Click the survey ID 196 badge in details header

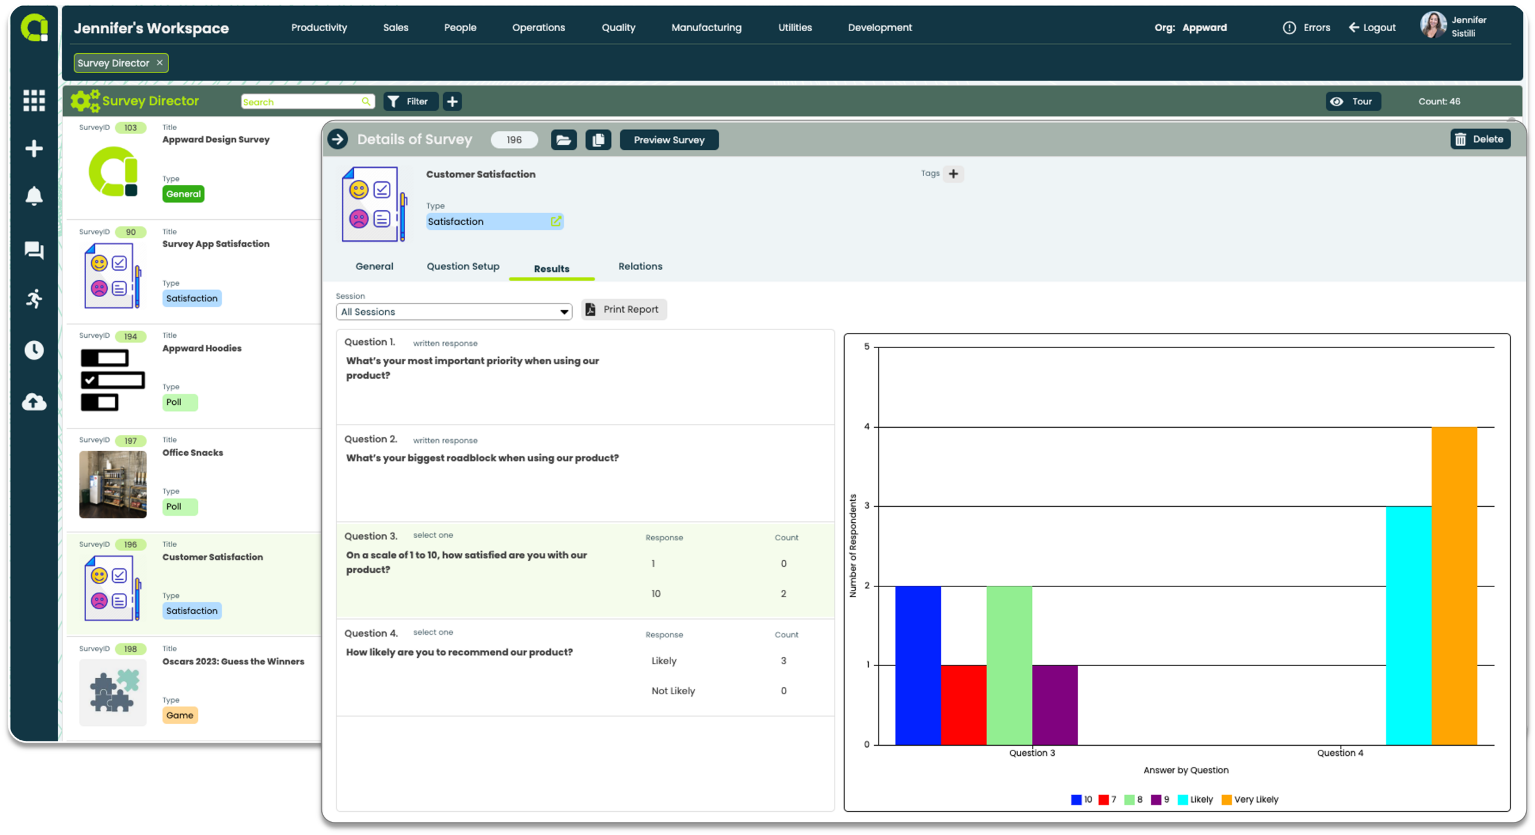coord(514,140)
